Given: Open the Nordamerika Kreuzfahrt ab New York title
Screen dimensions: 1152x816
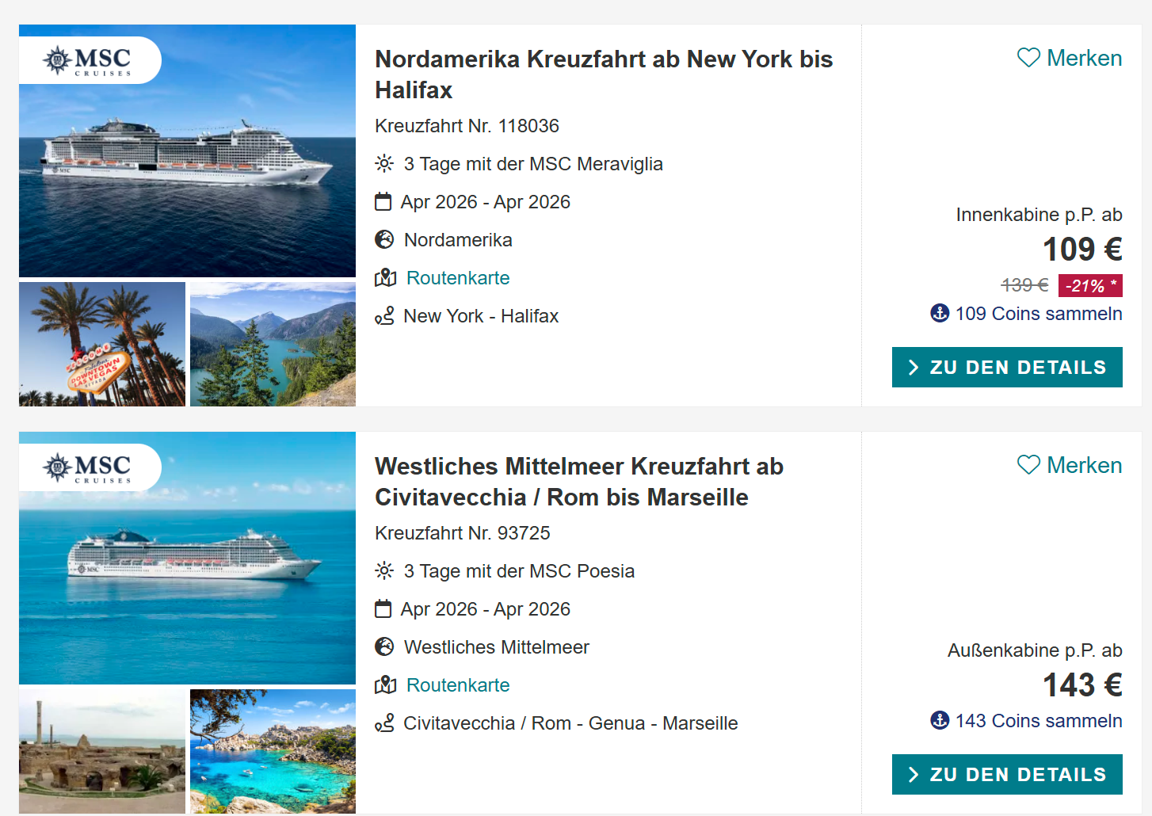Looking at the screenshot, I should click(x=604, y=74).
